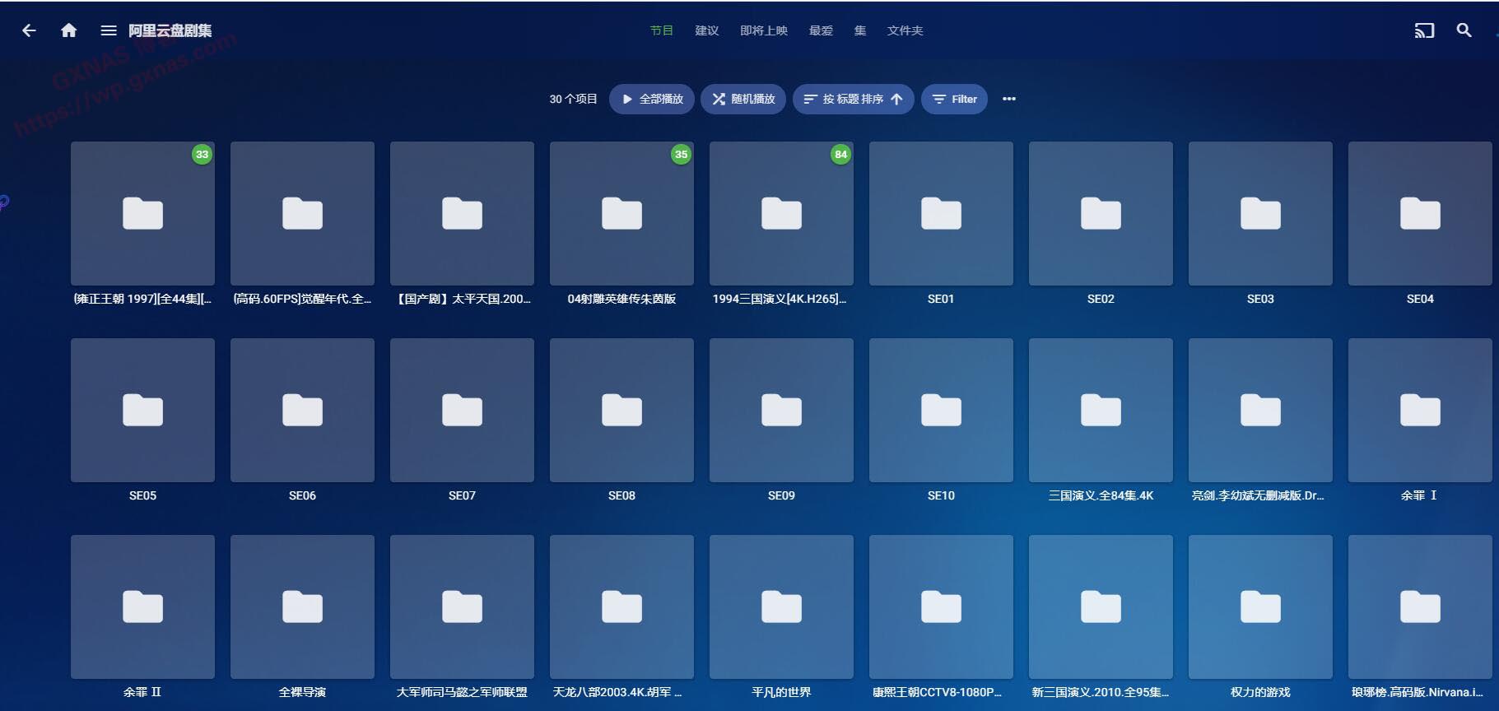
Task: Open search with magnifier icon
Action: [x=1464, y=30]
